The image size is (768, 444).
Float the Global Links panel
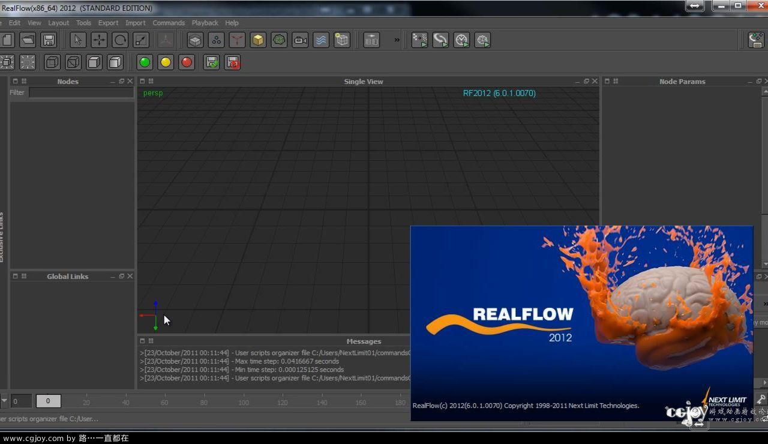pos(121,277)
